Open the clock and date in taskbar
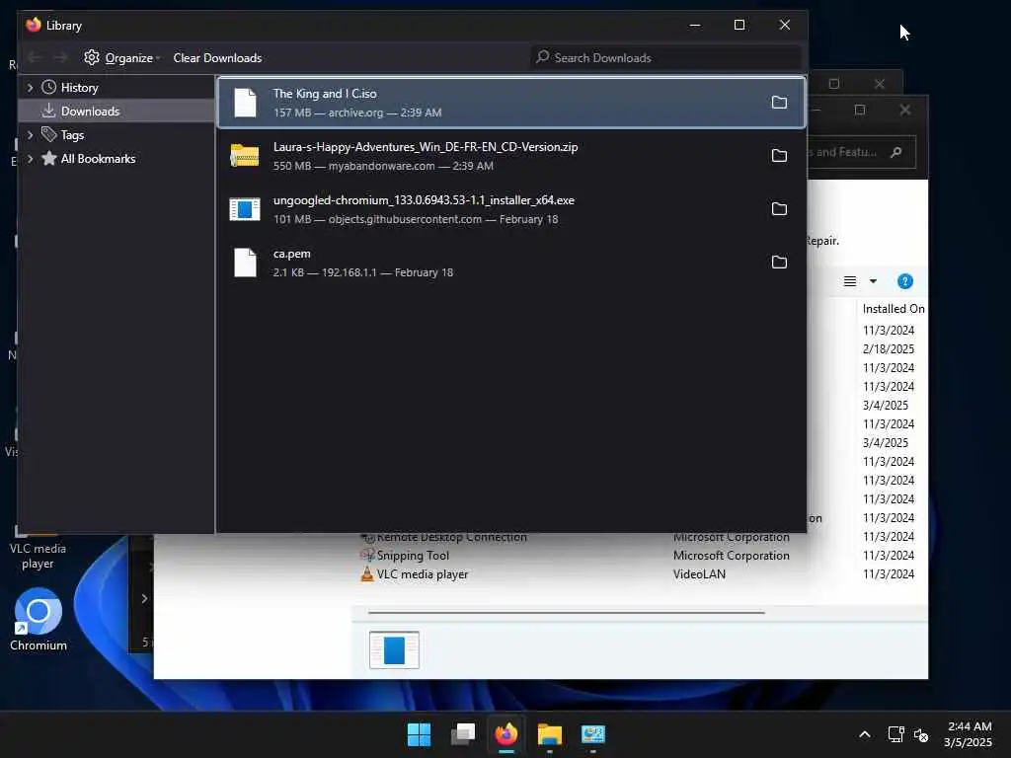This screenshot has width=1011, height=758. click(x=968, y=734)
